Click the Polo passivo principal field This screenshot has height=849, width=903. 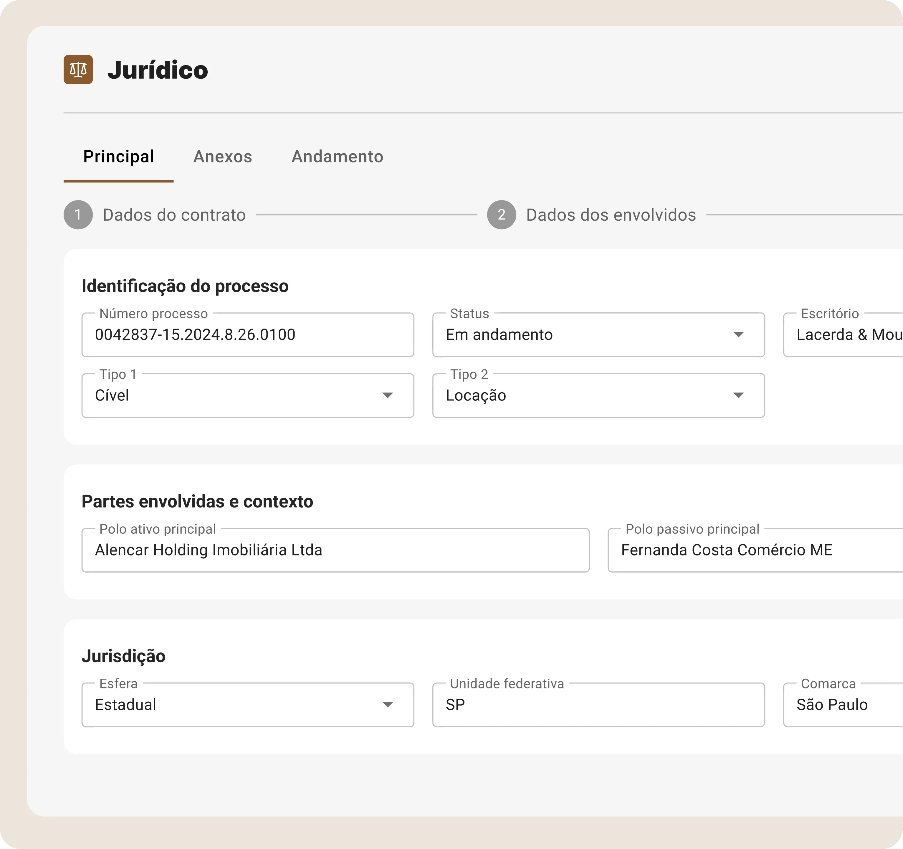(x=755, y=550)
